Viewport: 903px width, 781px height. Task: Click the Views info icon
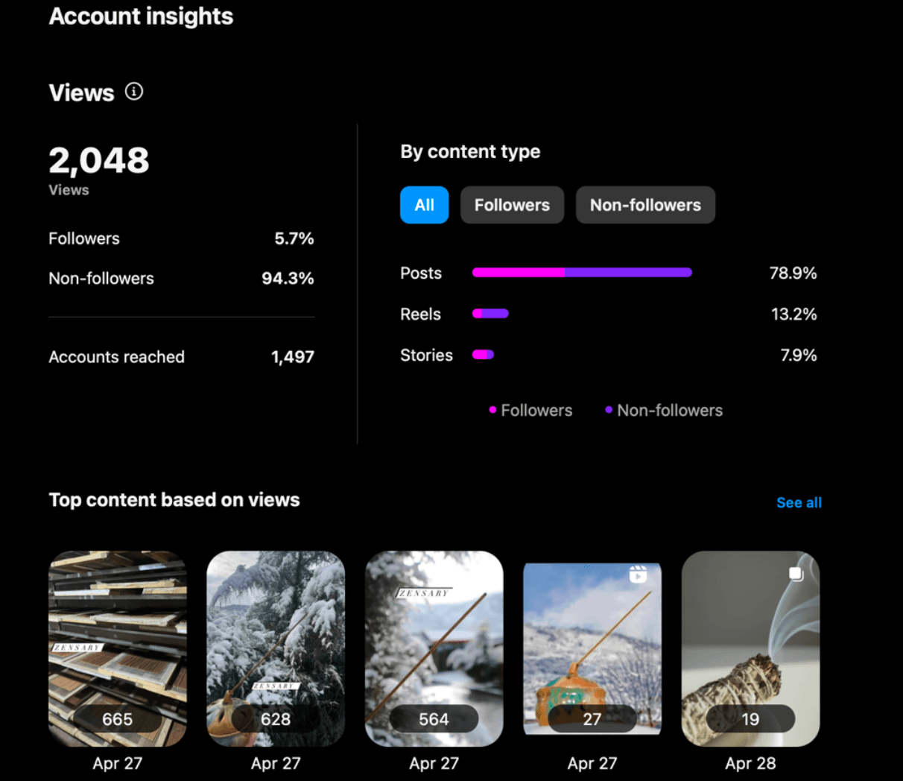[x=134, y=92]
